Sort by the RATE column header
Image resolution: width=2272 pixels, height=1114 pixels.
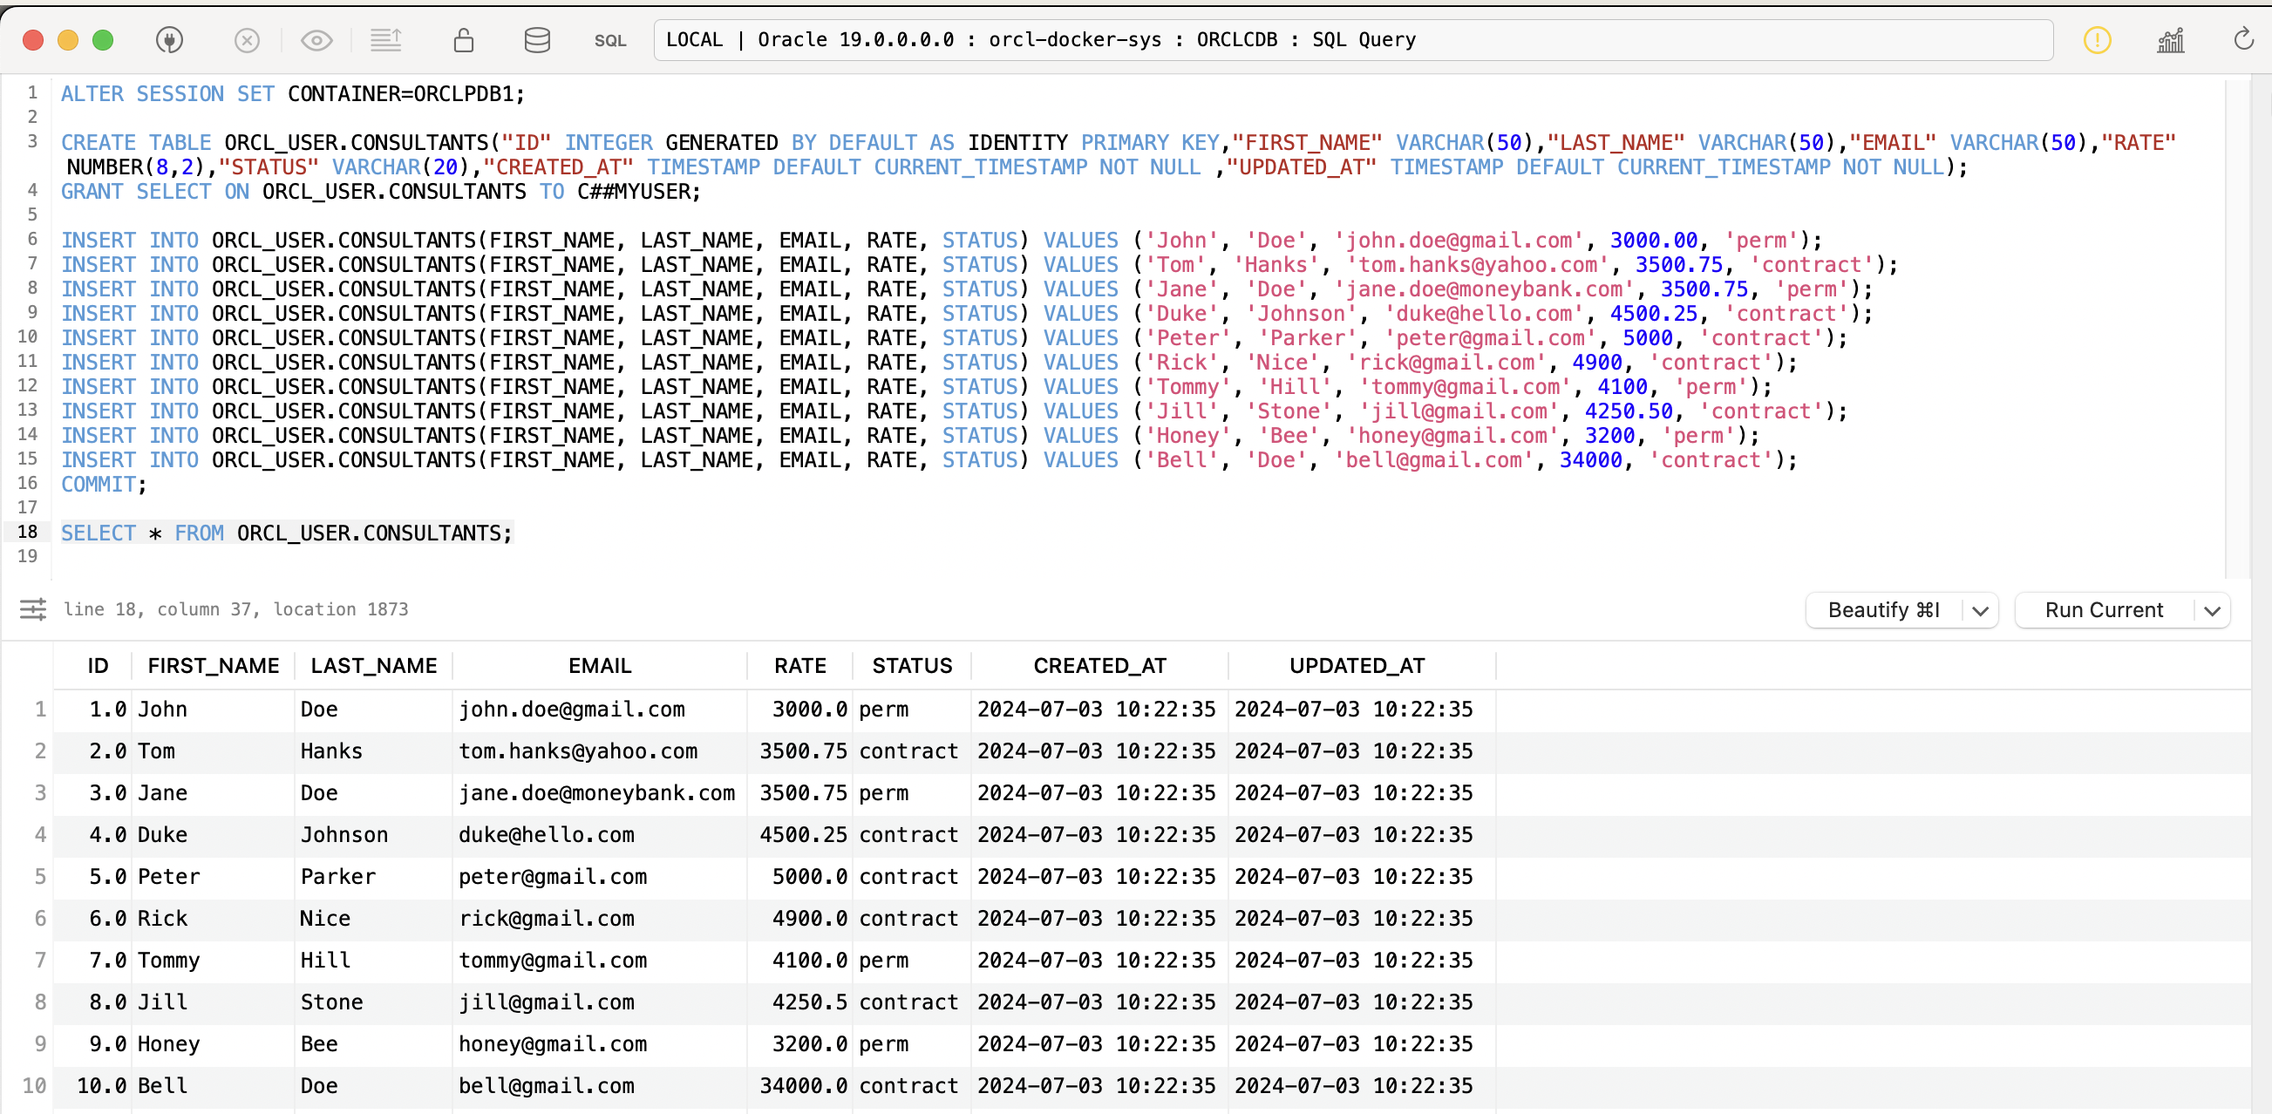pyautogui.click(x=799, y=666)
